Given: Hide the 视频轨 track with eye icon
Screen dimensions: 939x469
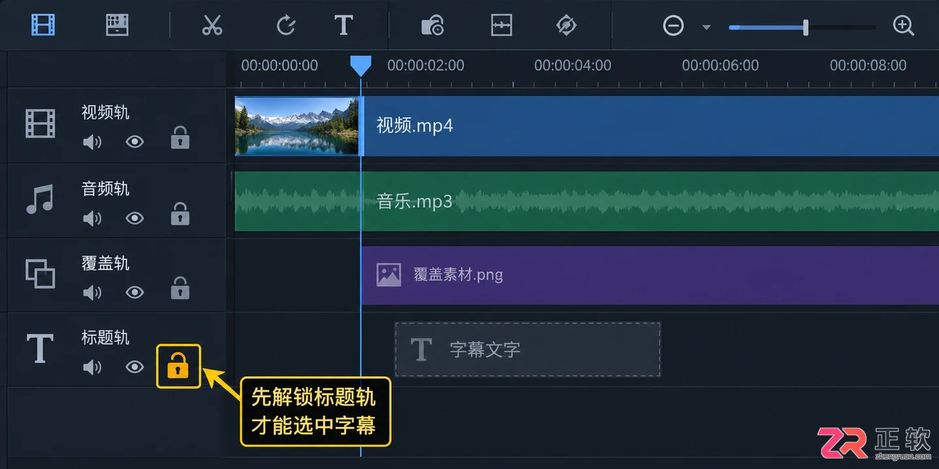Looking at the screenshot, I should pos(134,141).
